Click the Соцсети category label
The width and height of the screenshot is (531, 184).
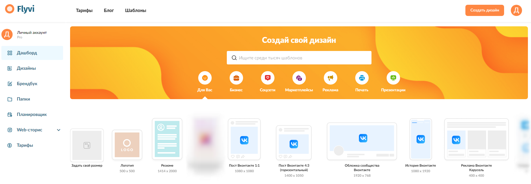click(268, 90)
